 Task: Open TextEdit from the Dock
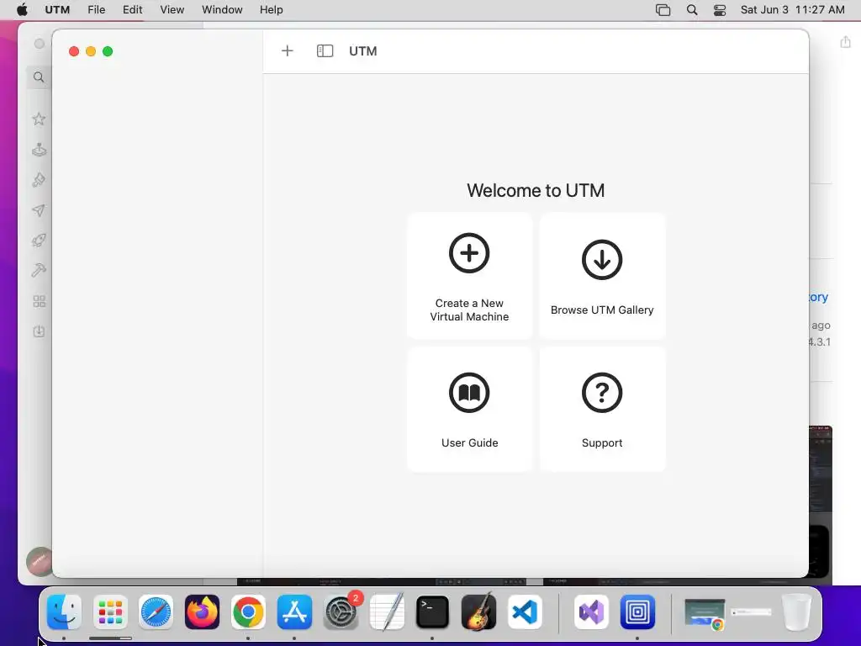387,612
